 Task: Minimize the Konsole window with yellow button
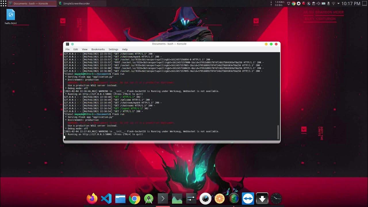[266, 44]
